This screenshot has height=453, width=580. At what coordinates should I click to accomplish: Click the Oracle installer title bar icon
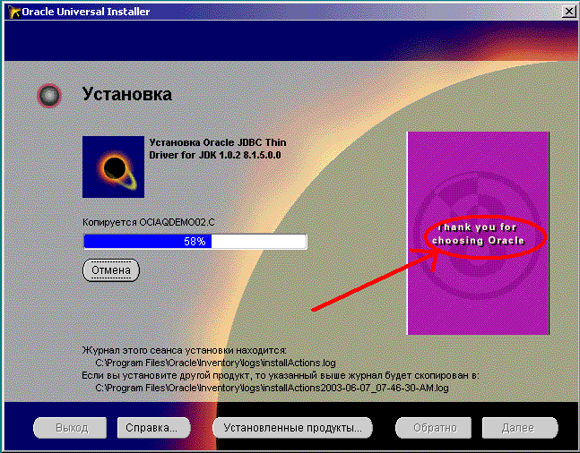click(x=14, y=12)
